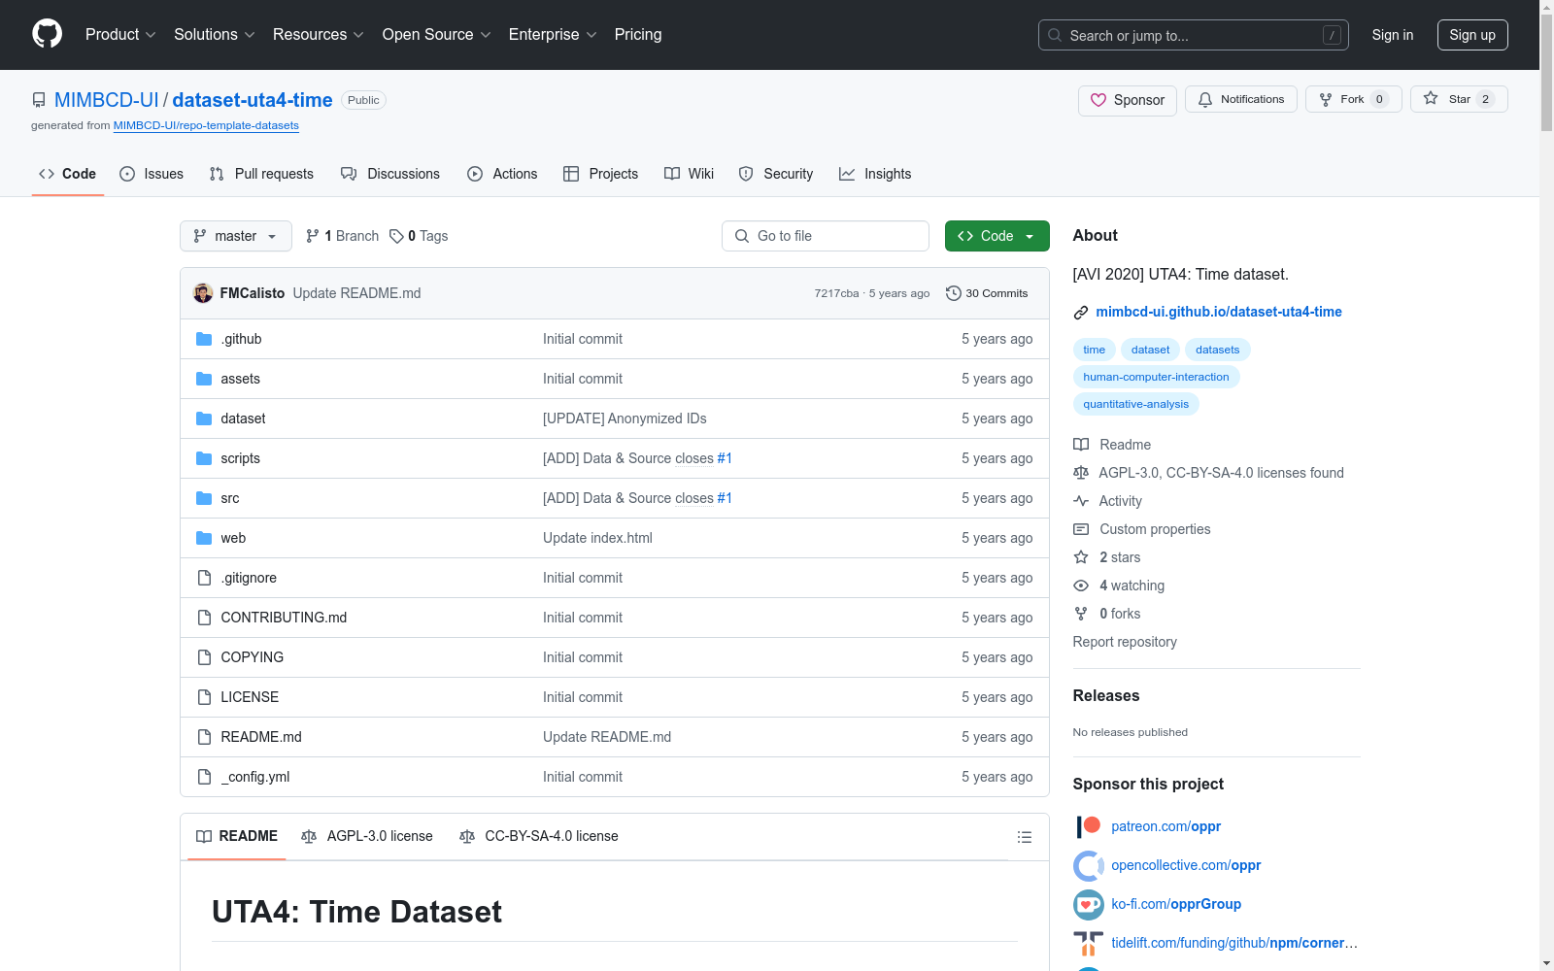Click the Open Collective sponsor icon

(x=1089, y=865)
